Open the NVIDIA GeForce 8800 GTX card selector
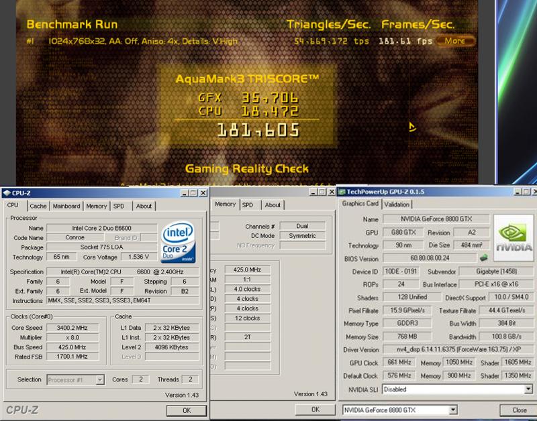Image resolution: width=537 pixels, height=421 pixels. tap(399, 410)
